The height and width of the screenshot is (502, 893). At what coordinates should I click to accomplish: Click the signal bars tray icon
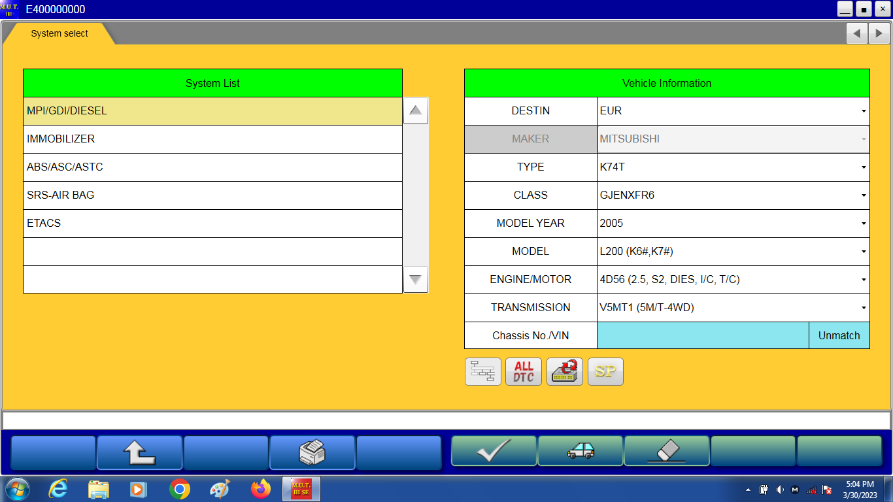pos(811,490)
